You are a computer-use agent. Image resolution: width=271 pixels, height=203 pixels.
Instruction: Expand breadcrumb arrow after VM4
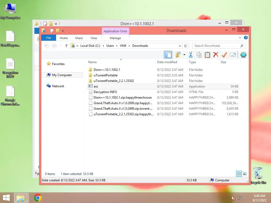tap(129, 46)
